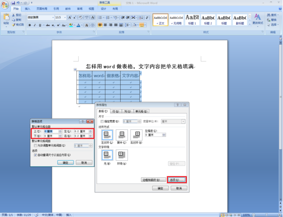Toggle Italic formatting

[x=34, y=25]
